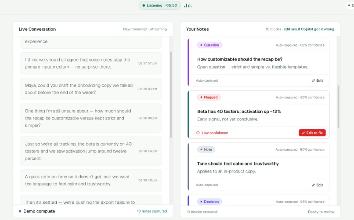The width and height of the screenshot is (354, 220).
Task: Click the 08:38:14 pm timestamp
Action: [x=148, y=151]
